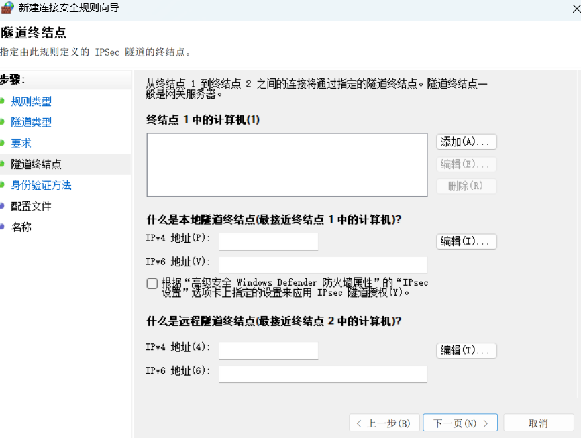
Task: Open the 要求 step in the sidebar
Action: (x=21, y=144)
